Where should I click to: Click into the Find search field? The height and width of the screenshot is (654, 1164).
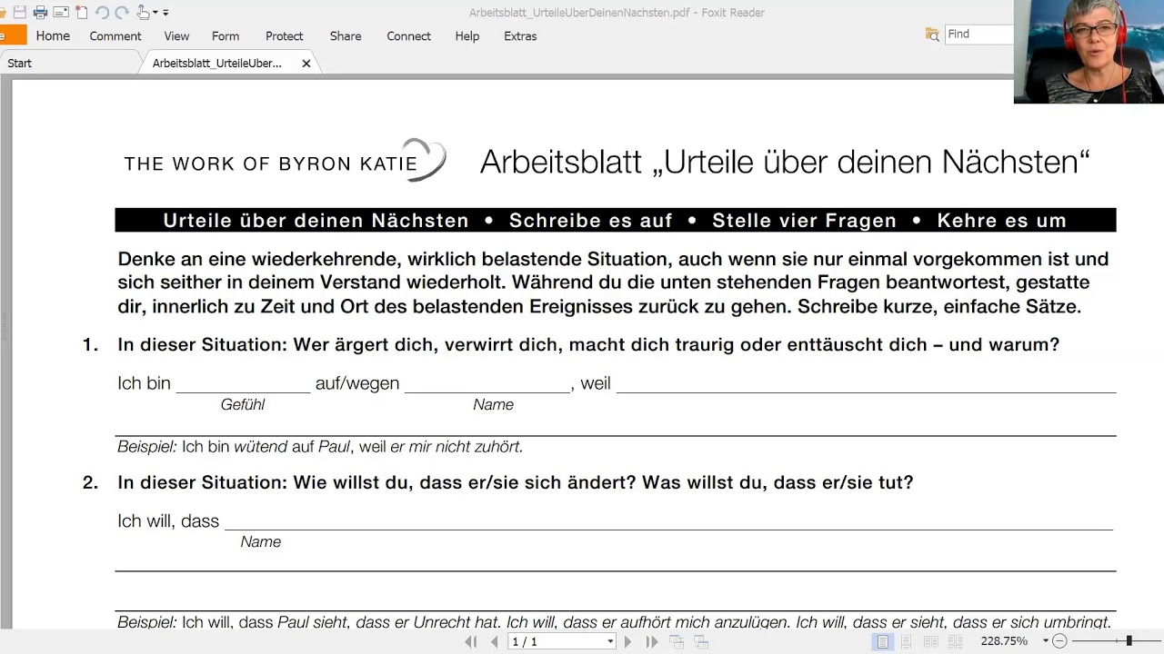coord(979,35)
